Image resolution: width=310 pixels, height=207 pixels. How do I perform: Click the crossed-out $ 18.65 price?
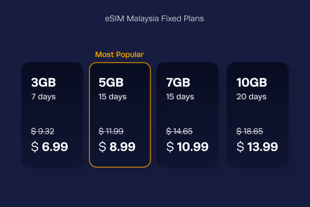click(x=250, y=131)
